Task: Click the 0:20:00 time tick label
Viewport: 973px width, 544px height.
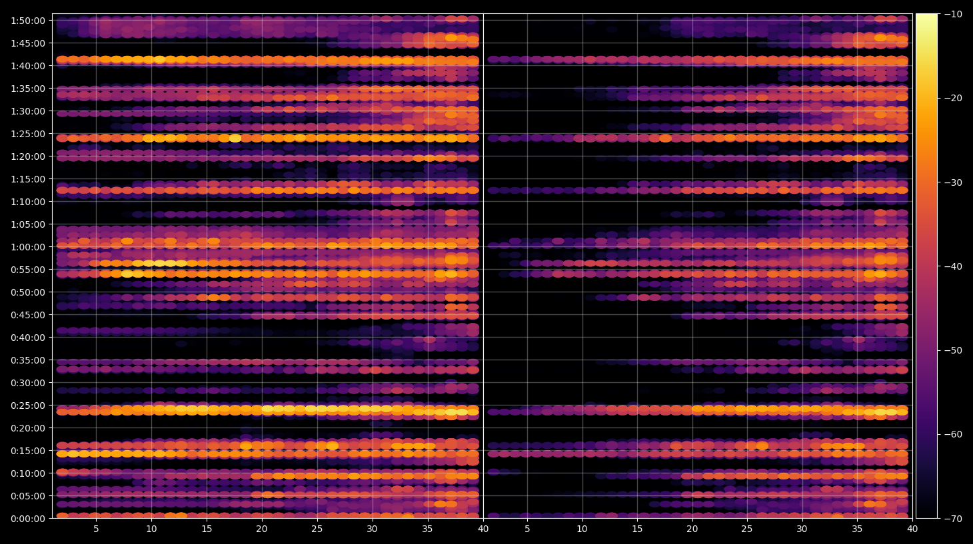Action: coord(28,428)
